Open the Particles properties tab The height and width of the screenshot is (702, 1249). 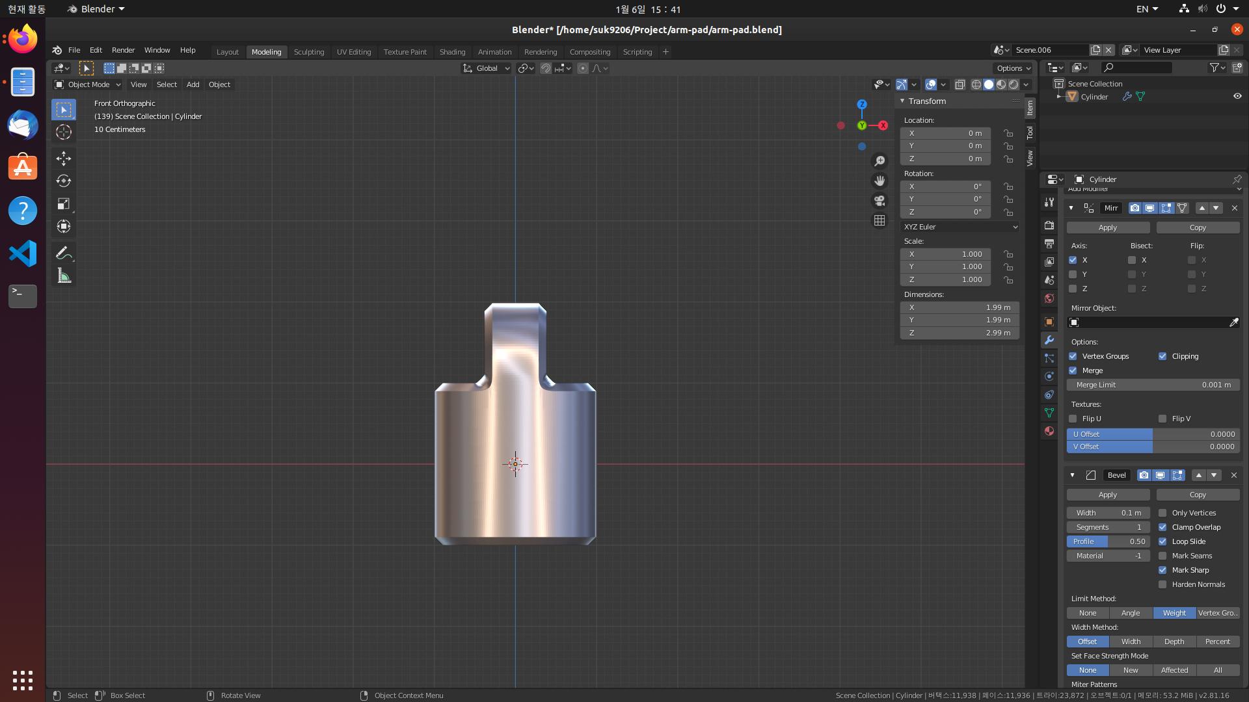(1049, 358)
